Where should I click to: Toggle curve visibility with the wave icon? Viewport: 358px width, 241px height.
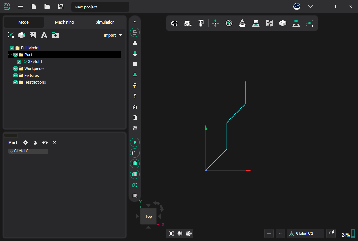pos(135,153)
